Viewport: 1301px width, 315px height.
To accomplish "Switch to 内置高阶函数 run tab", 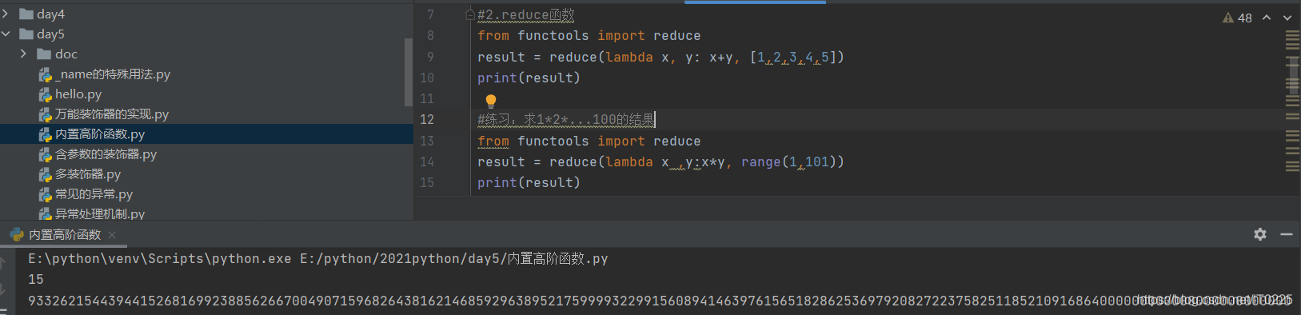I will pos(65,234).
